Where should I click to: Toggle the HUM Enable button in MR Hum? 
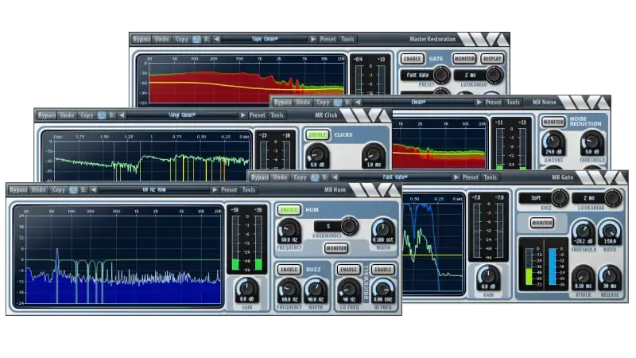point(289,210)
